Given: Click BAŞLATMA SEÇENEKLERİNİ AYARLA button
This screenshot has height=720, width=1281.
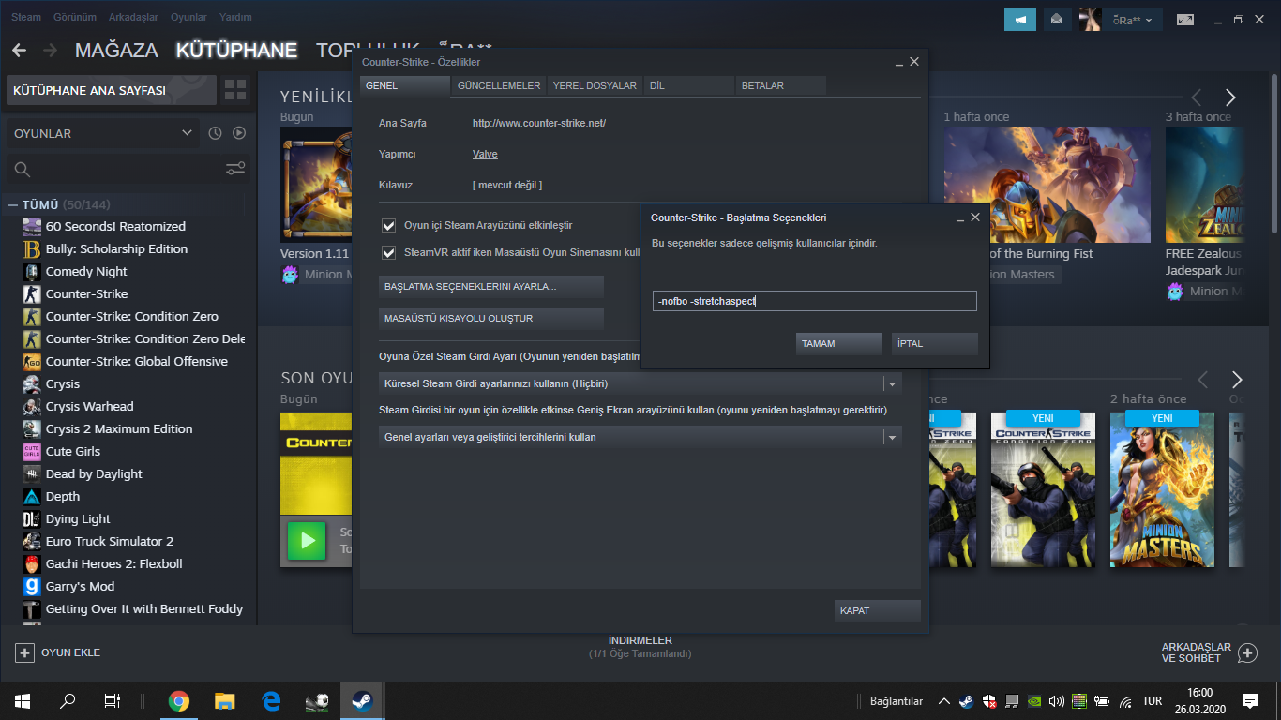Looking at the screenshot, I should 491,286.
